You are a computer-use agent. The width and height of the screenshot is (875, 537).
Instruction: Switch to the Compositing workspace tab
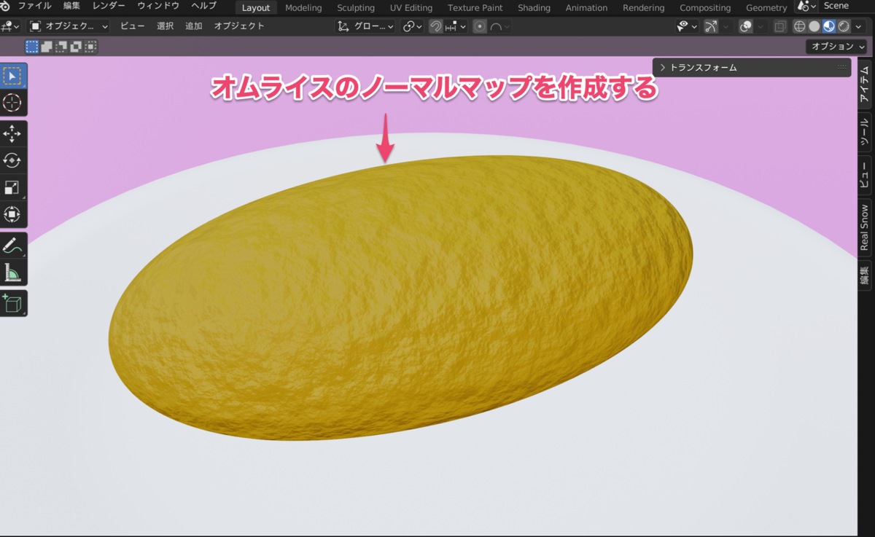(x=705, y=8)
